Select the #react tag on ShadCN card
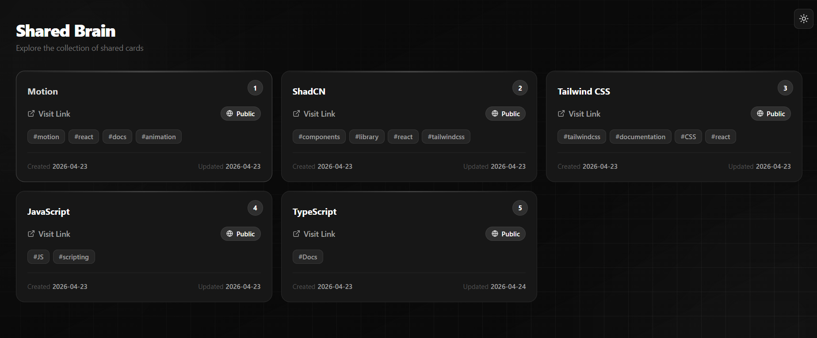 [x=403, y=137]
